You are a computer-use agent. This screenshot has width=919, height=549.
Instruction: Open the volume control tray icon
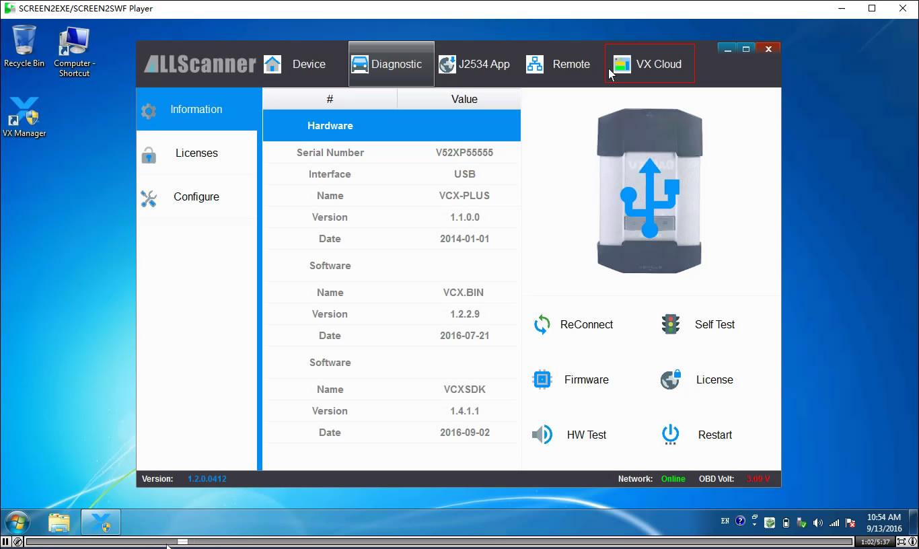(818, 523)
